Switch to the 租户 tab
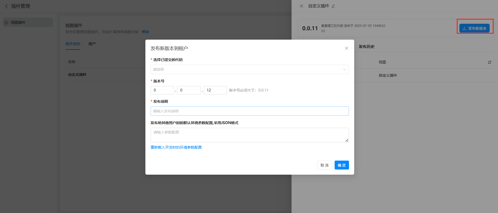The height and width of the screenshot is (213, 498). click(x=92, y=44)
